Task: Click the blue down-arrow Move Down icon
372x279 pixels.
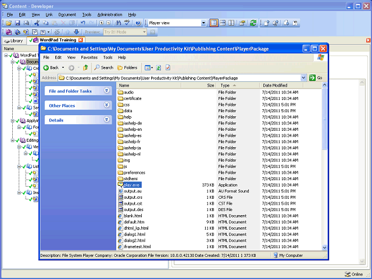Action: [x=76, y=32]
